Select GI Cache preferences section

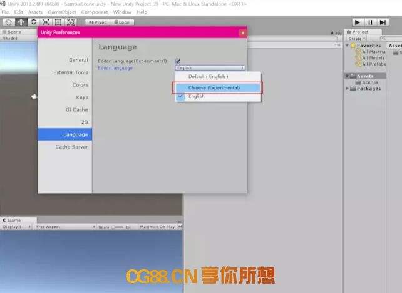point(65,109)
